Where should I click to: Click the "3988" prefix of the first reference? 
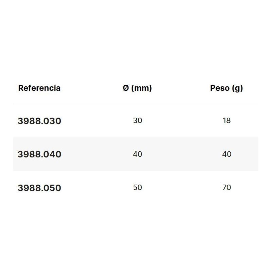click(29, 121)
